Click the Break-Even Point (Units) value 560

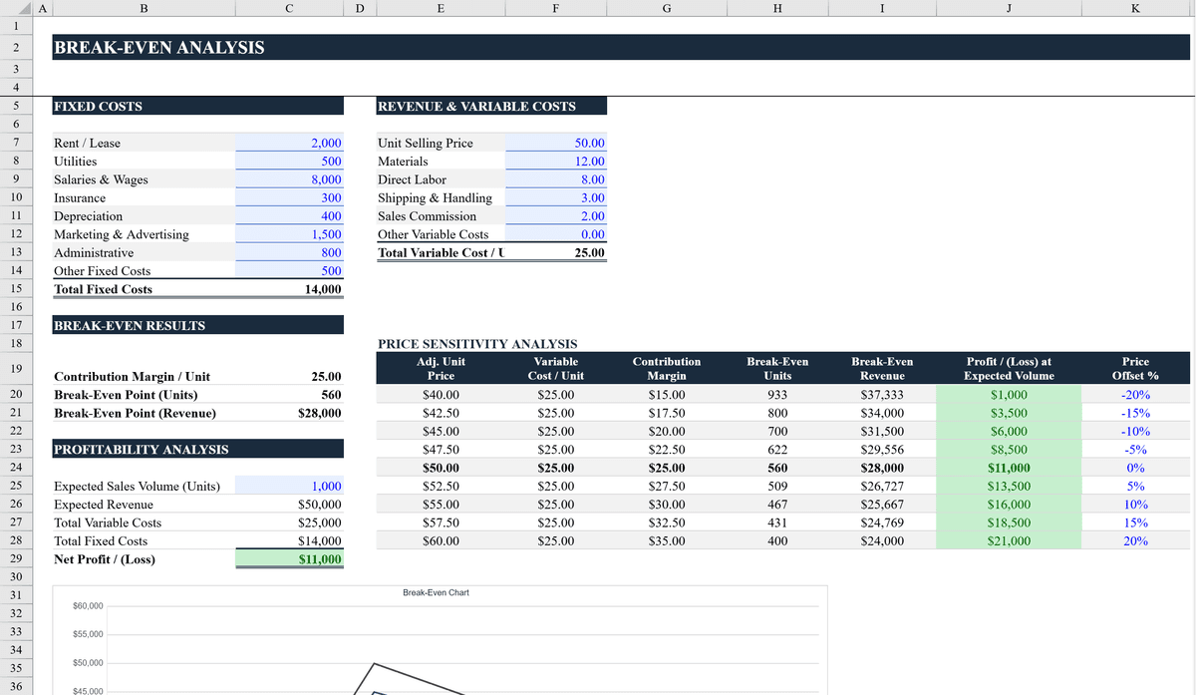pos(290,395)
